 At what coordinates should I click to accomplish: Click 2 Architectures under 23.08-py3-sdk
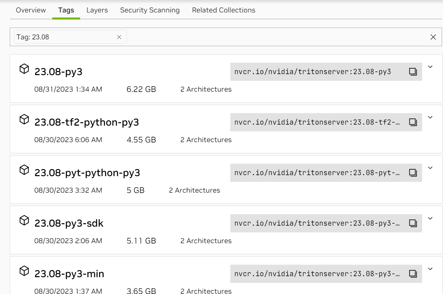pyautogui.click(x=206, y=241)
